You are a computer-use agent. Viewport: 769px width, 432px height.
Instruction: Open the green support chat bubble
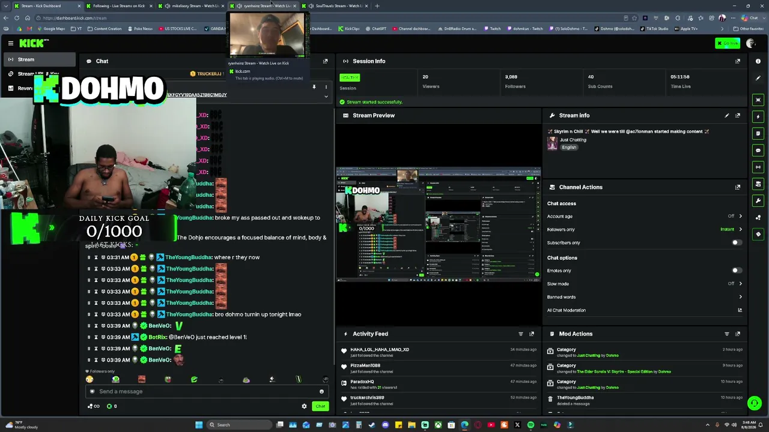tap(755, 404)
